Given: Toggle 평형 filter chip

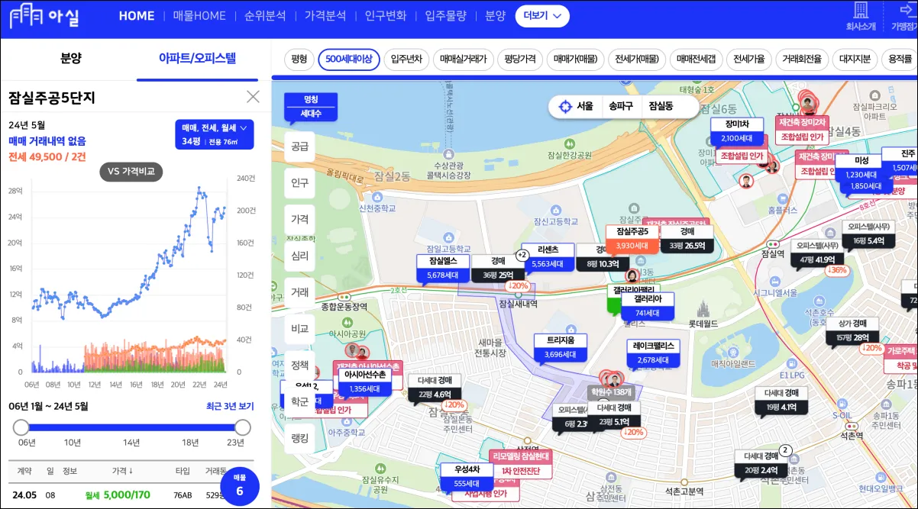Looking at the screenshot, I should (299, 59).
